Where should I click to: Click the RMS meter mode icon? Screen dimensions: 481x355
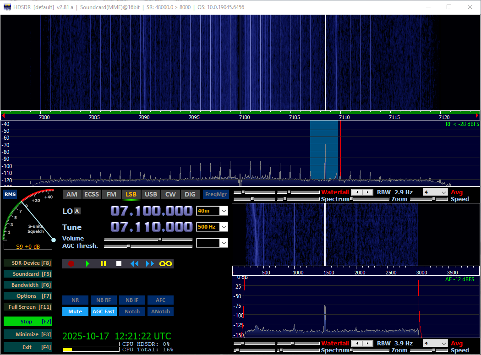pyautogui.click(x=10, y=194)
